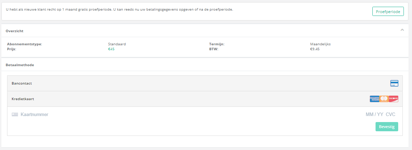Click the Standaard subscription type value
Screen dimensions: 412x150
tap(117, 44)
